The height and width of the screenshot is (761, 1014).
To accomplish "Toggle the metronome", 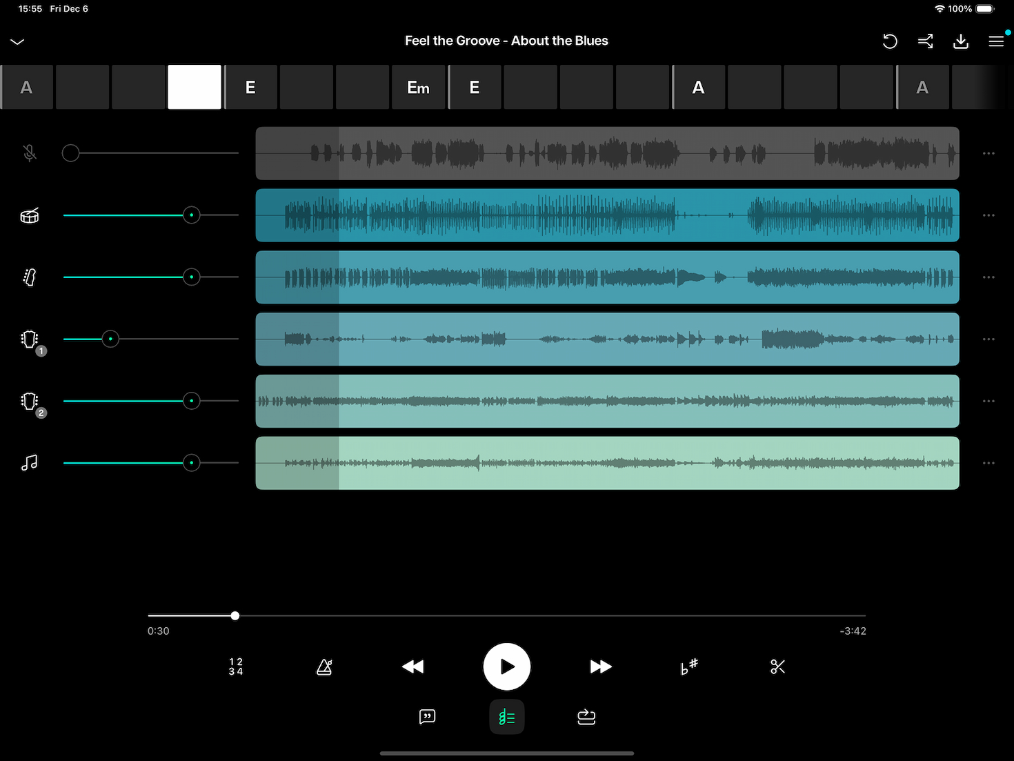I will click(x=324, y=666).
